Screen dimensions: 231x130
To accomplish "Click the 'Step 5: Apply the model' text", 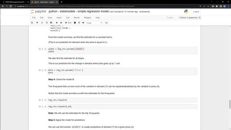I will coord(66,120).
